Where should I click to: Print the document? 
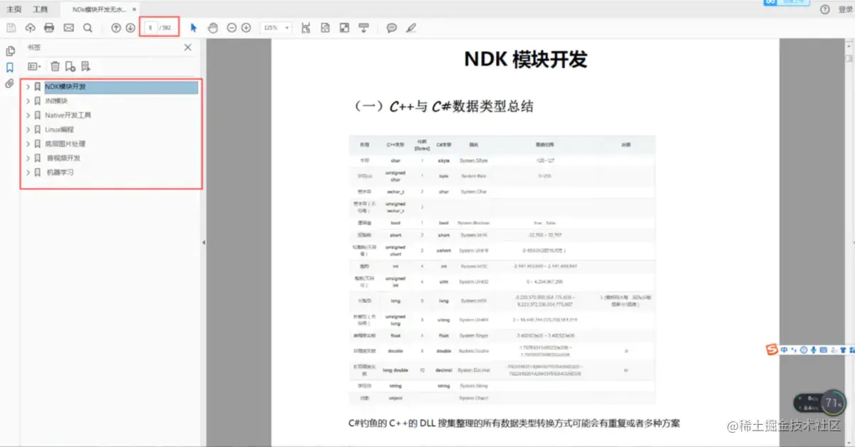[48, 27]
